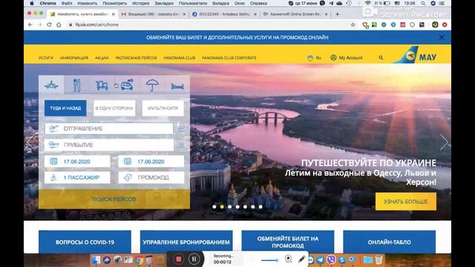Open УПРАВЛЕНИЕ БРОНИРОВАНИЕМ tile
The image size is (475, 267).
tap(186, 242)
